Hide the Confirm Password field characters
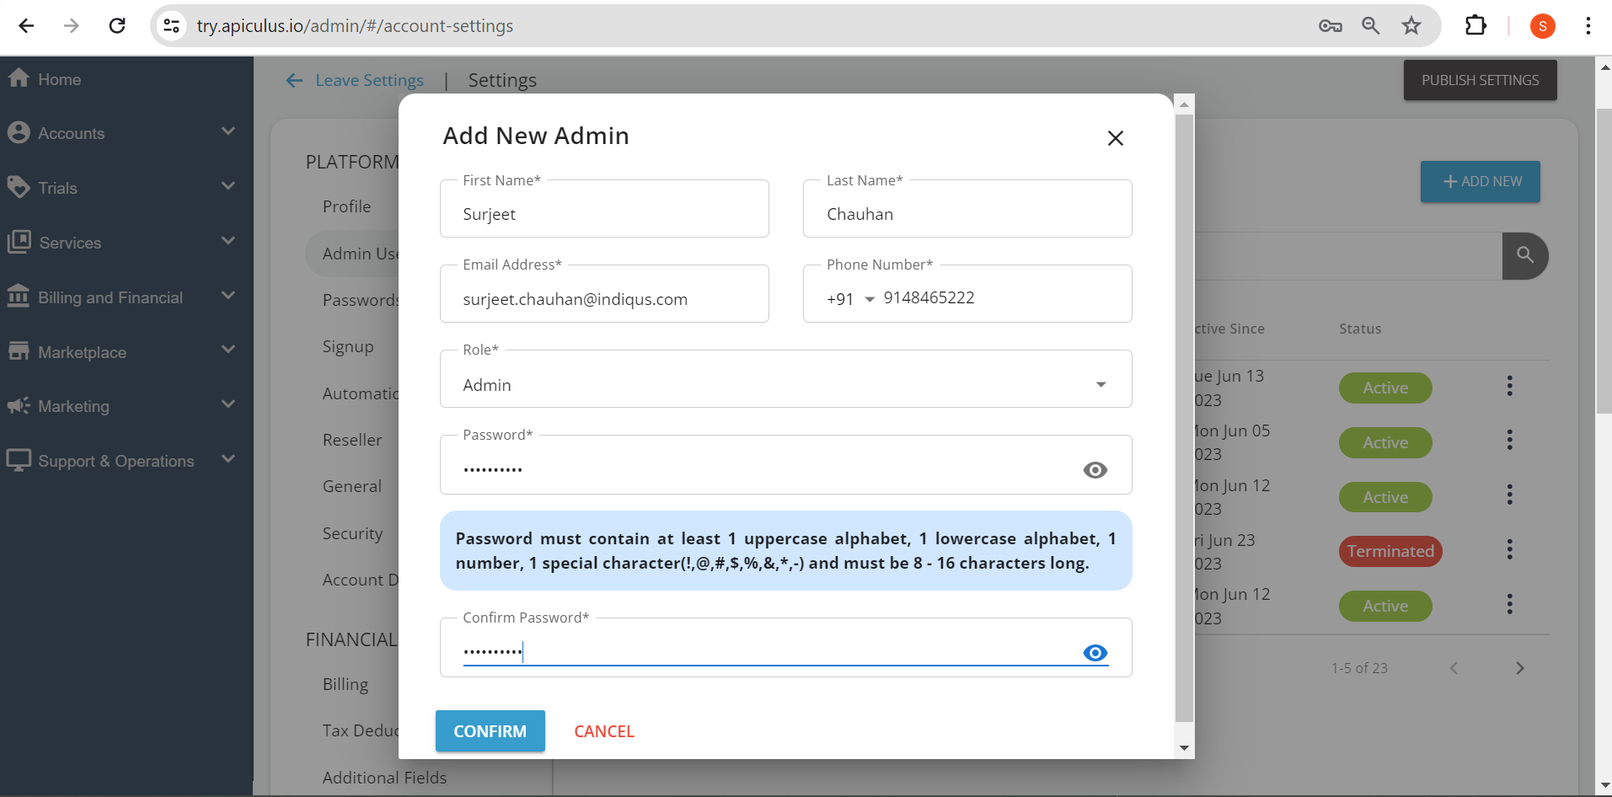Viewport: 1612px width, 797px height. coord(1094,653)
